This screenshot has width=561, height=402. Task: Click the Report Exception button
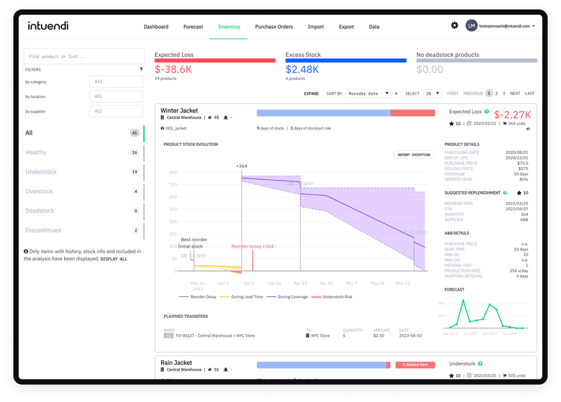(x=414, y=154)
